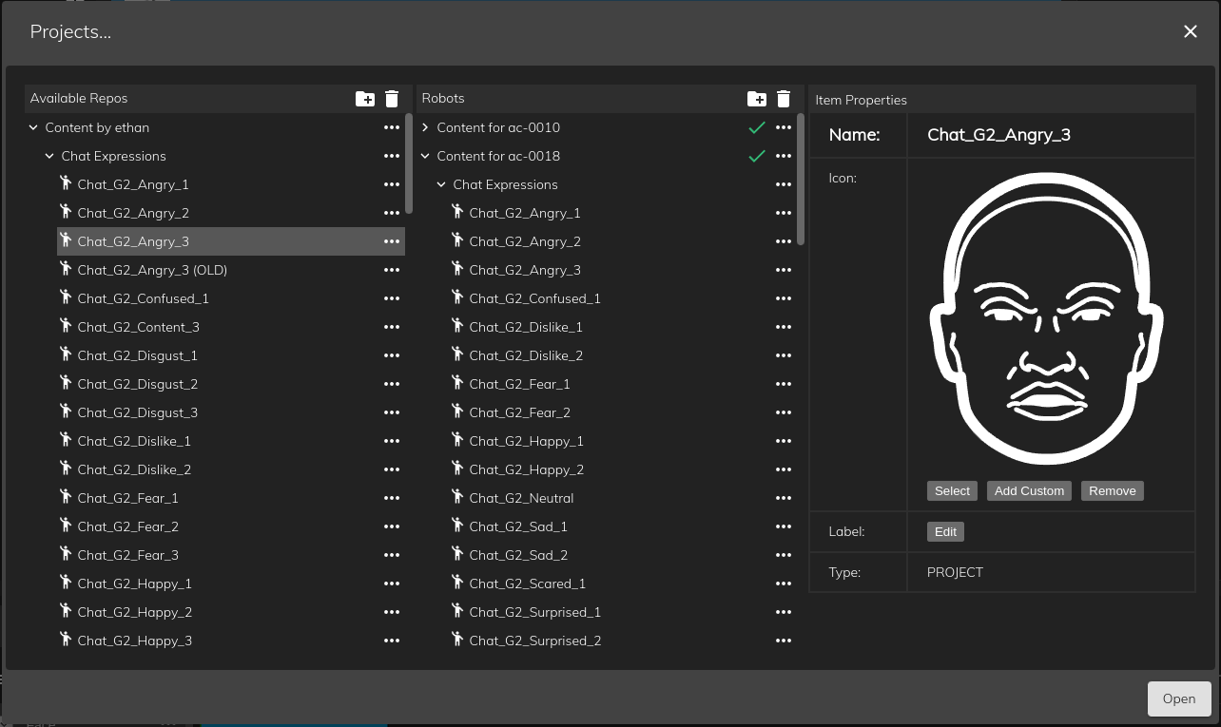Collapse Content for ac-0018
This screenshot has height=727, width=1221.
click(x=425, y=156)
